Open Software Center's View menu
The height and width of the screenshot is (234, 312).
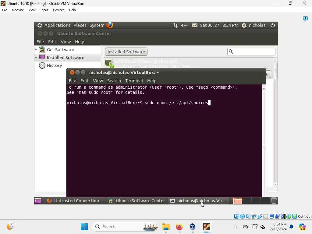pos(66,41)
